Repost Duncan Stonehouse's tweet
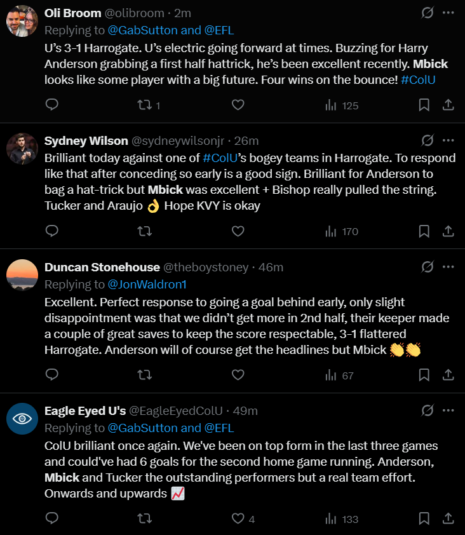This screenshot has height=535, width=465. [145, 375]
